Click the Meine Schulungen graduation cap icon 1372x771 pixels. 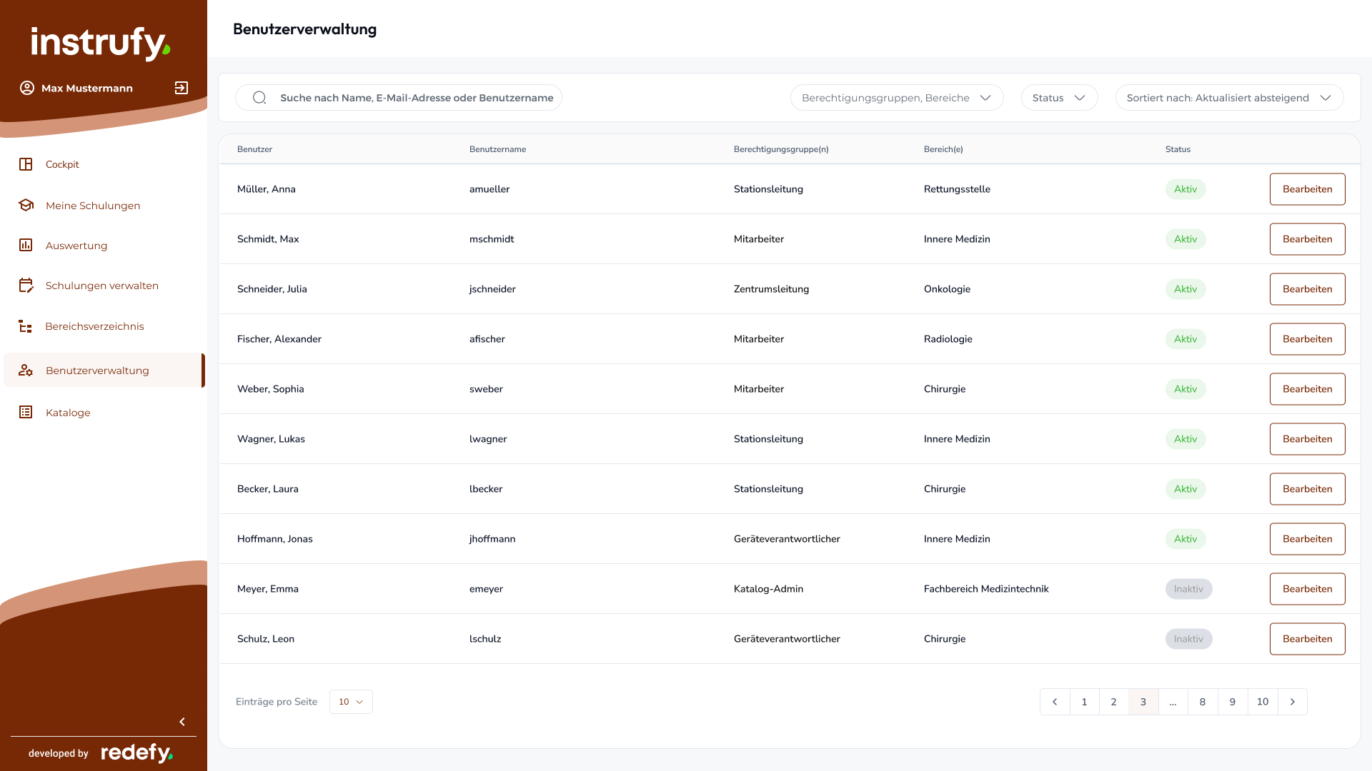click(x=26, y=206)
